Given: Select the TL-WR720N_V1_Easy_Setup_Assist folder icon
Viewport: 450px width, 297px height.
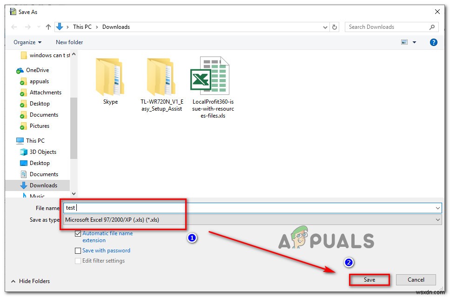Looking at the screenshot, I should tap(161, 77).
